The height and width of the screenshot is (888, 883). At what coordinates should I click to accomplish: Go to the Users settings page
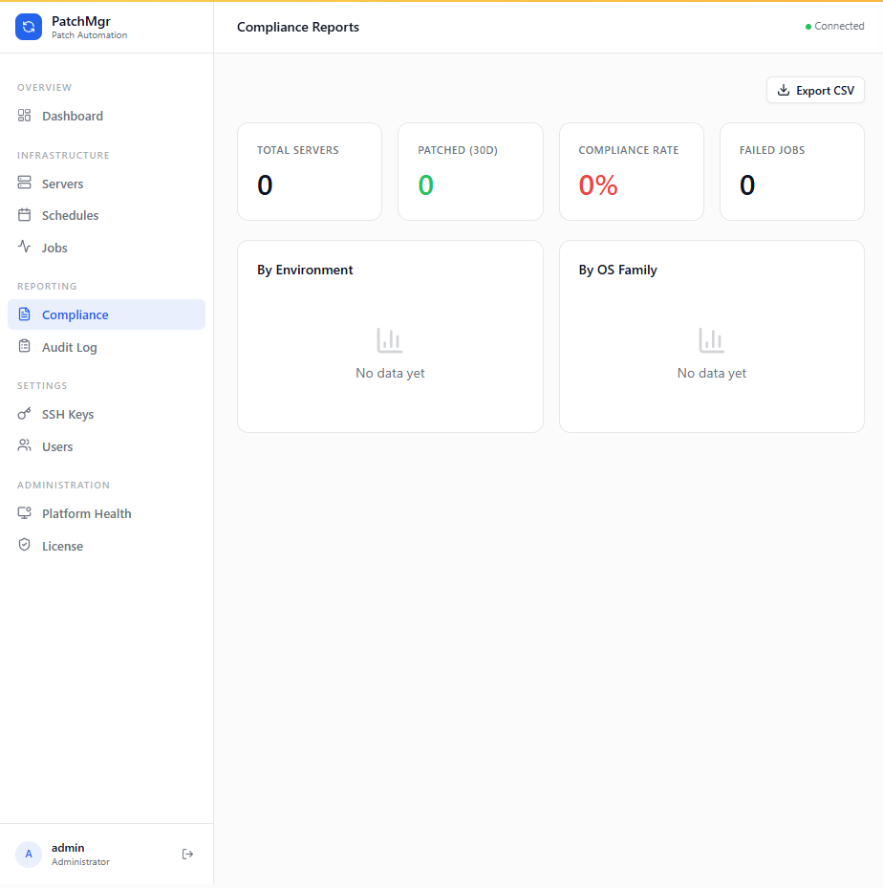pyautogui.click(x=106, y=446)
